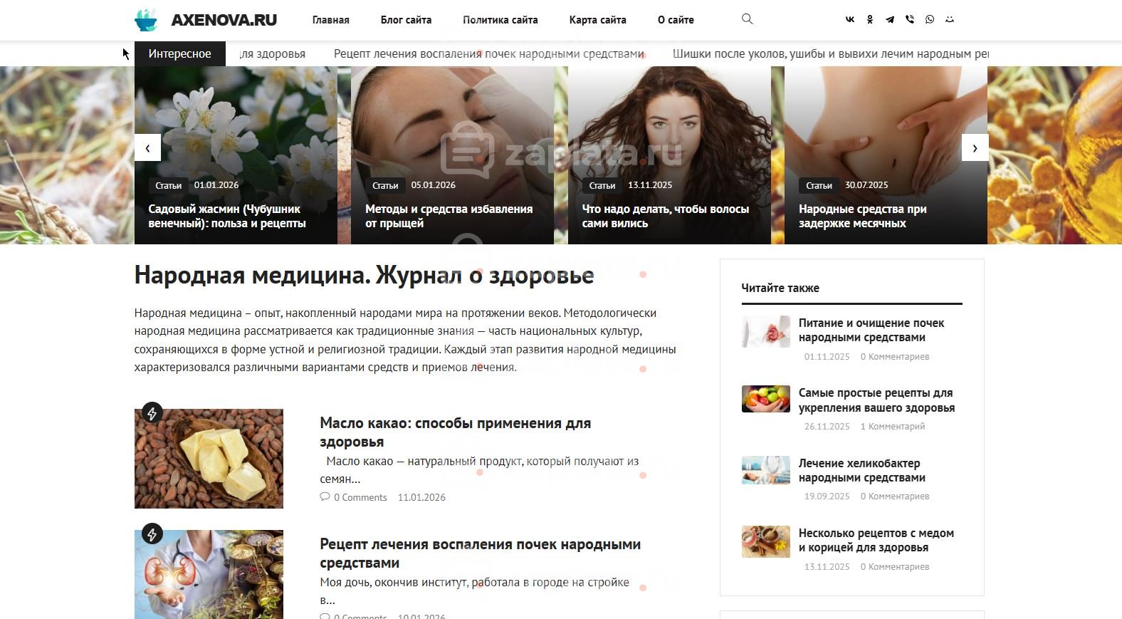Click Статьи tag on 30.07.2025 slide
The height and width of the screenshot is (619, 1122).
[x=819, y=185]
